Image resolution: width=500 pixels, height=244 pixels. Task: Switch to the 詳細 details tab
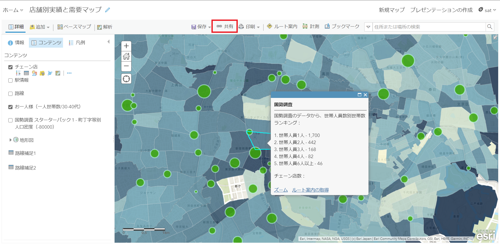point(16,27)
